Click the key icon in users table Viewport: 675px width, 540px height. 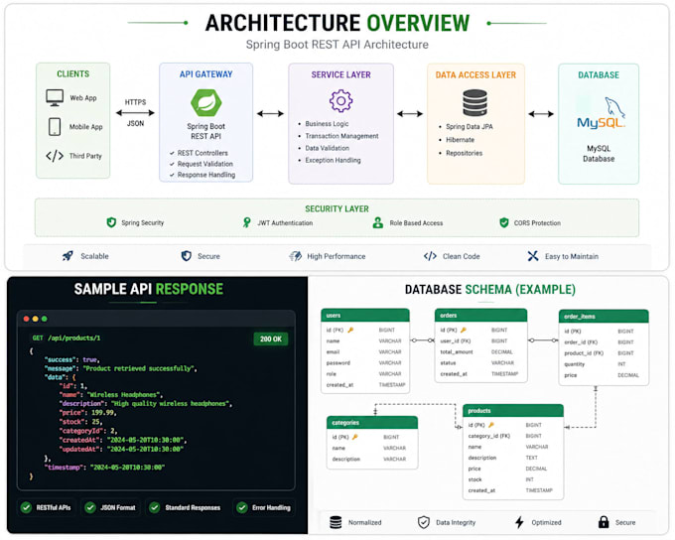(x=350, y=330)
